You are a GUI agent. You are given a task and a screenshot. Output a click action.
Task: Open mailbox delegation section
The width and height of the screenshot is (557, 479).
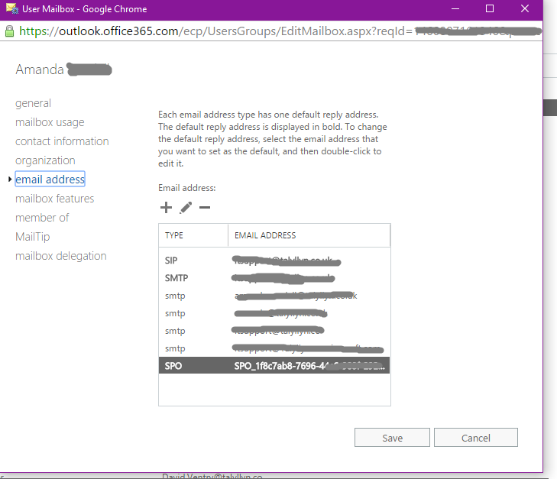[x=61, y=256]
